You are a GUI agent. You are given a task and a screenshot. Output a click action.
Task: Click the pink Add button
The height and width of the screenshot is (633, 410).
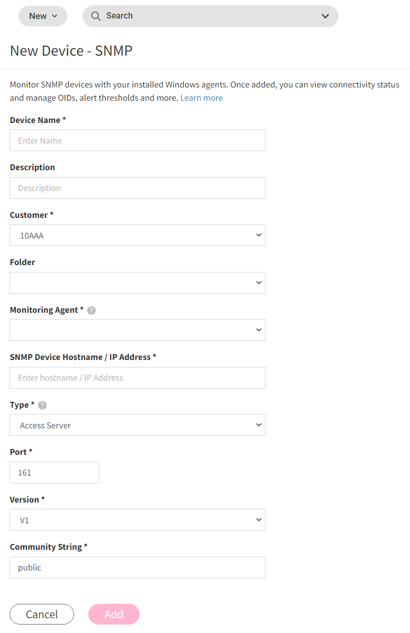(x=114, y=614)
